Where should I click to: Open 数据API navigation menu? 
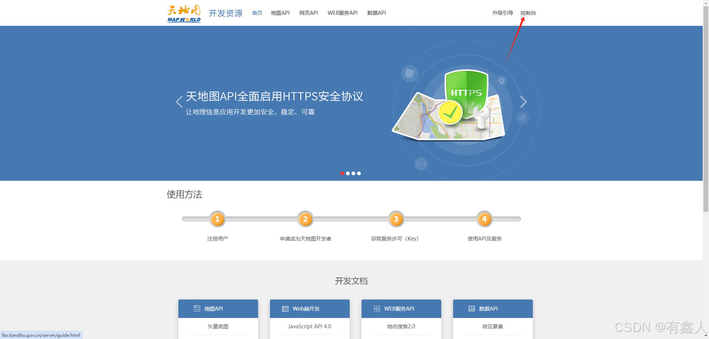click(377, 13)
